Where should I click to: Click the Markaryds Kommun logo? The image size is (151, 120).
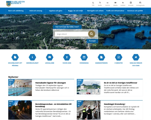15,4
